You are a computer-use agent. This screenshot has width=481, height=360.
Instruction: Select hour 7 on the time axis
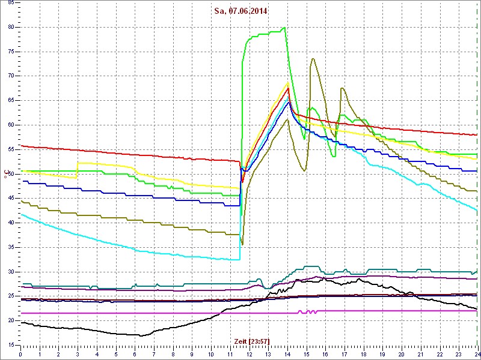pos(154,354)
